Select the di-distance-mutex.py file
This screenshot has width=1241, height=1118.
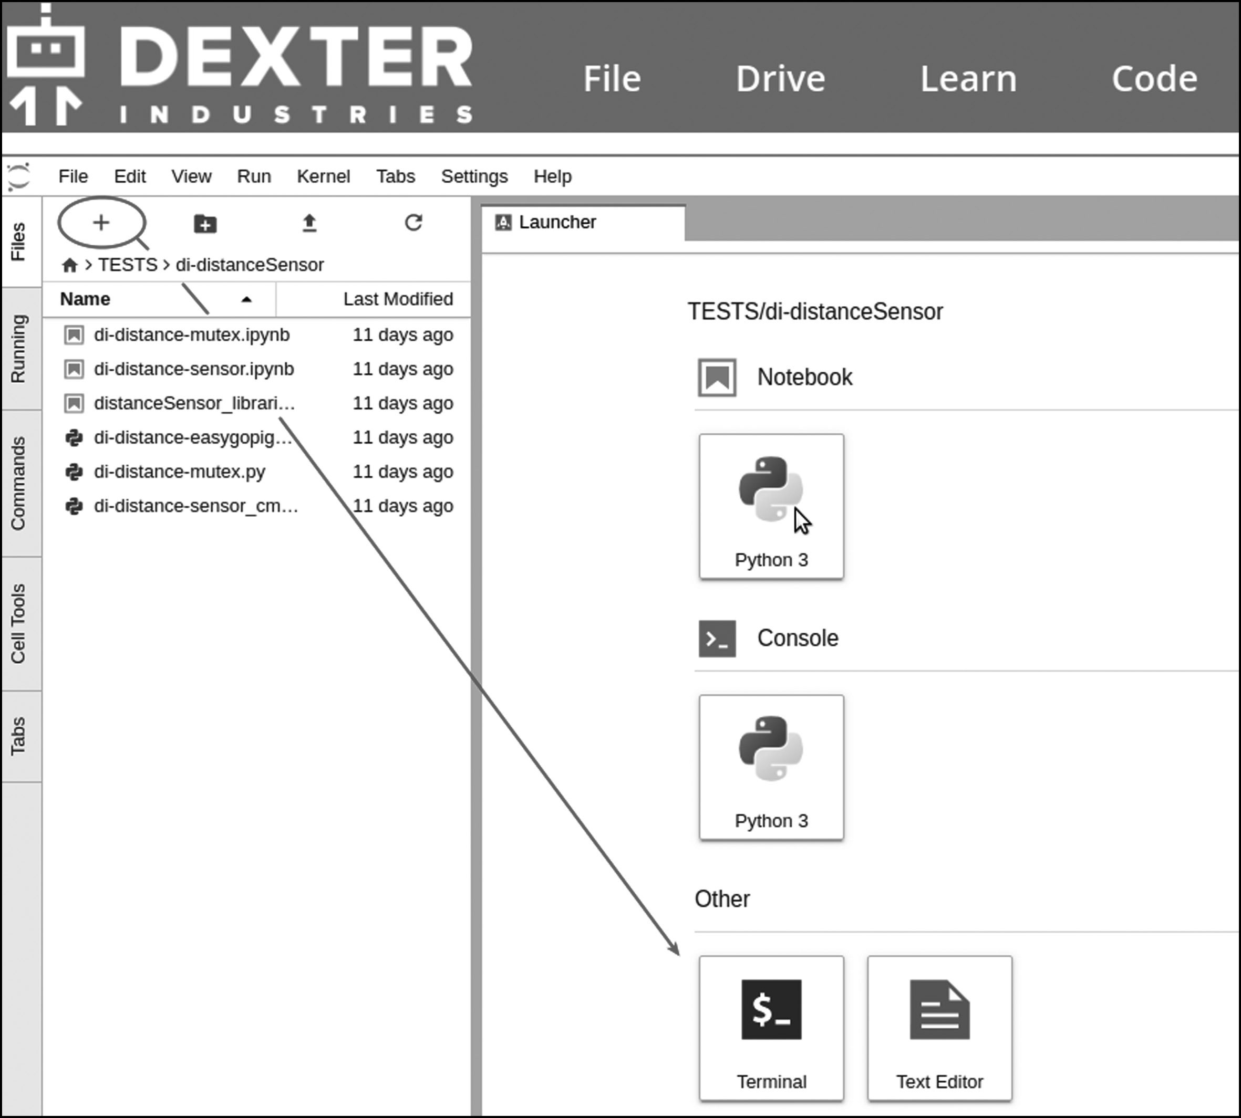pos(179,472)
